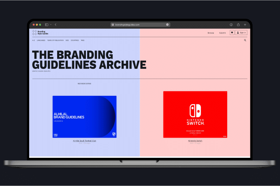This screenshot has height=186, width=280.
Task: Select the Years of Publication filter
Action: pyautogui.click(x=55, y=40)
